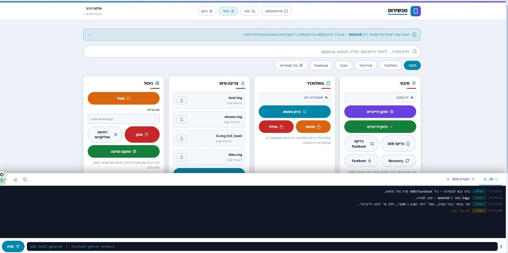This screenshot has height=253, width=508.
Task: Select the light theme toggle
Action: (x=229, y=11)
